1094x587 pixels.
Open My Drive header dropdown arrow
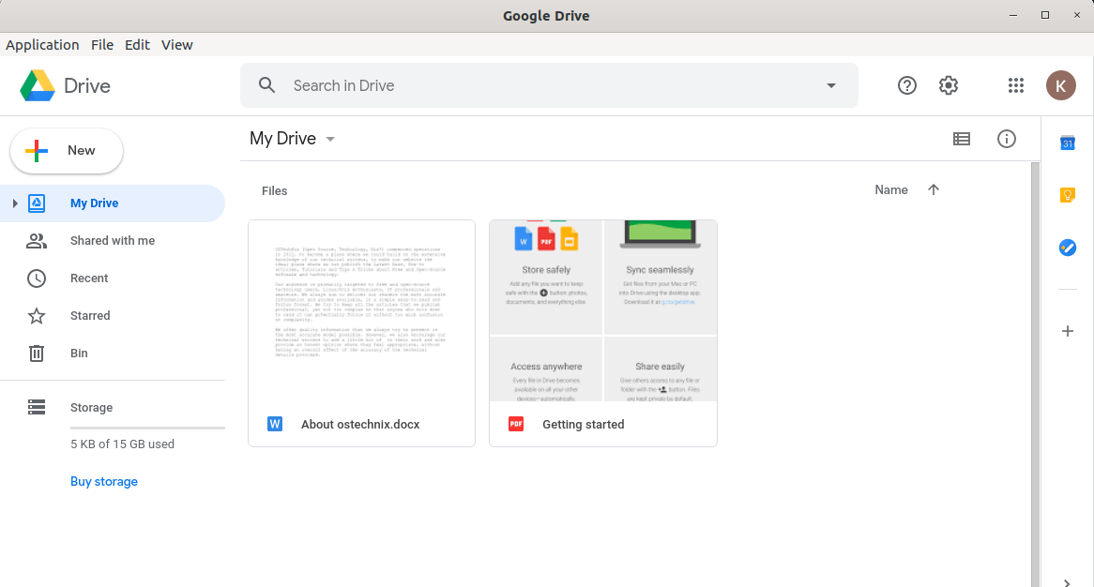(x=330, y=140)
